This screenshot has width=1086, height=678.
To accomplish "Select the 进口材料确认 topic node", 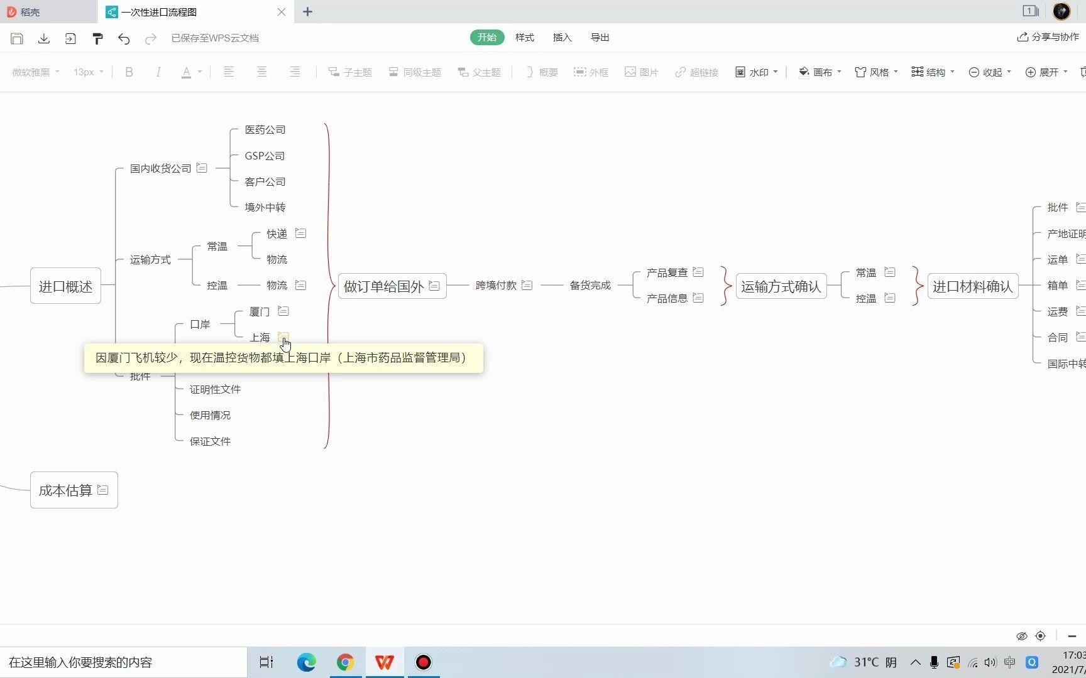I will 973,286.
